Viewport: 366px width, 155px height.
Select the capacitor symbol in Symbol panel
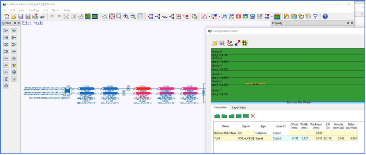[x=14, y=58]
